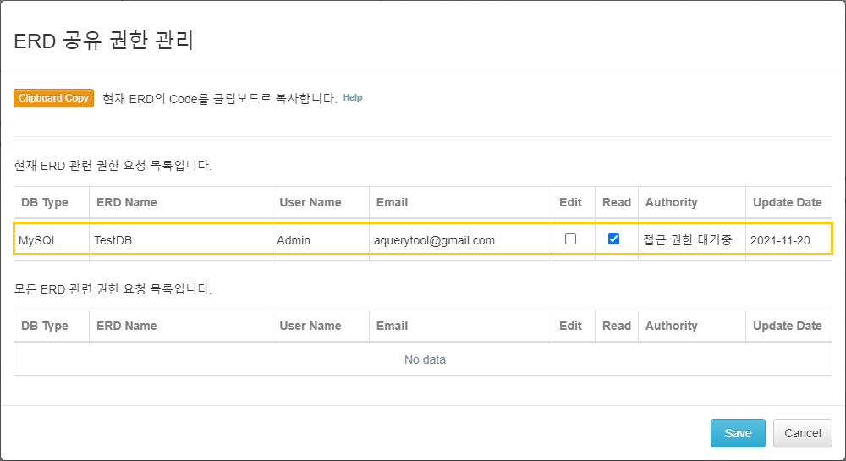The width and height of the screenshot is (846, 461).
Task: Enable the Edit checkbox for TestDB
Action: click(x=570, y=239)
